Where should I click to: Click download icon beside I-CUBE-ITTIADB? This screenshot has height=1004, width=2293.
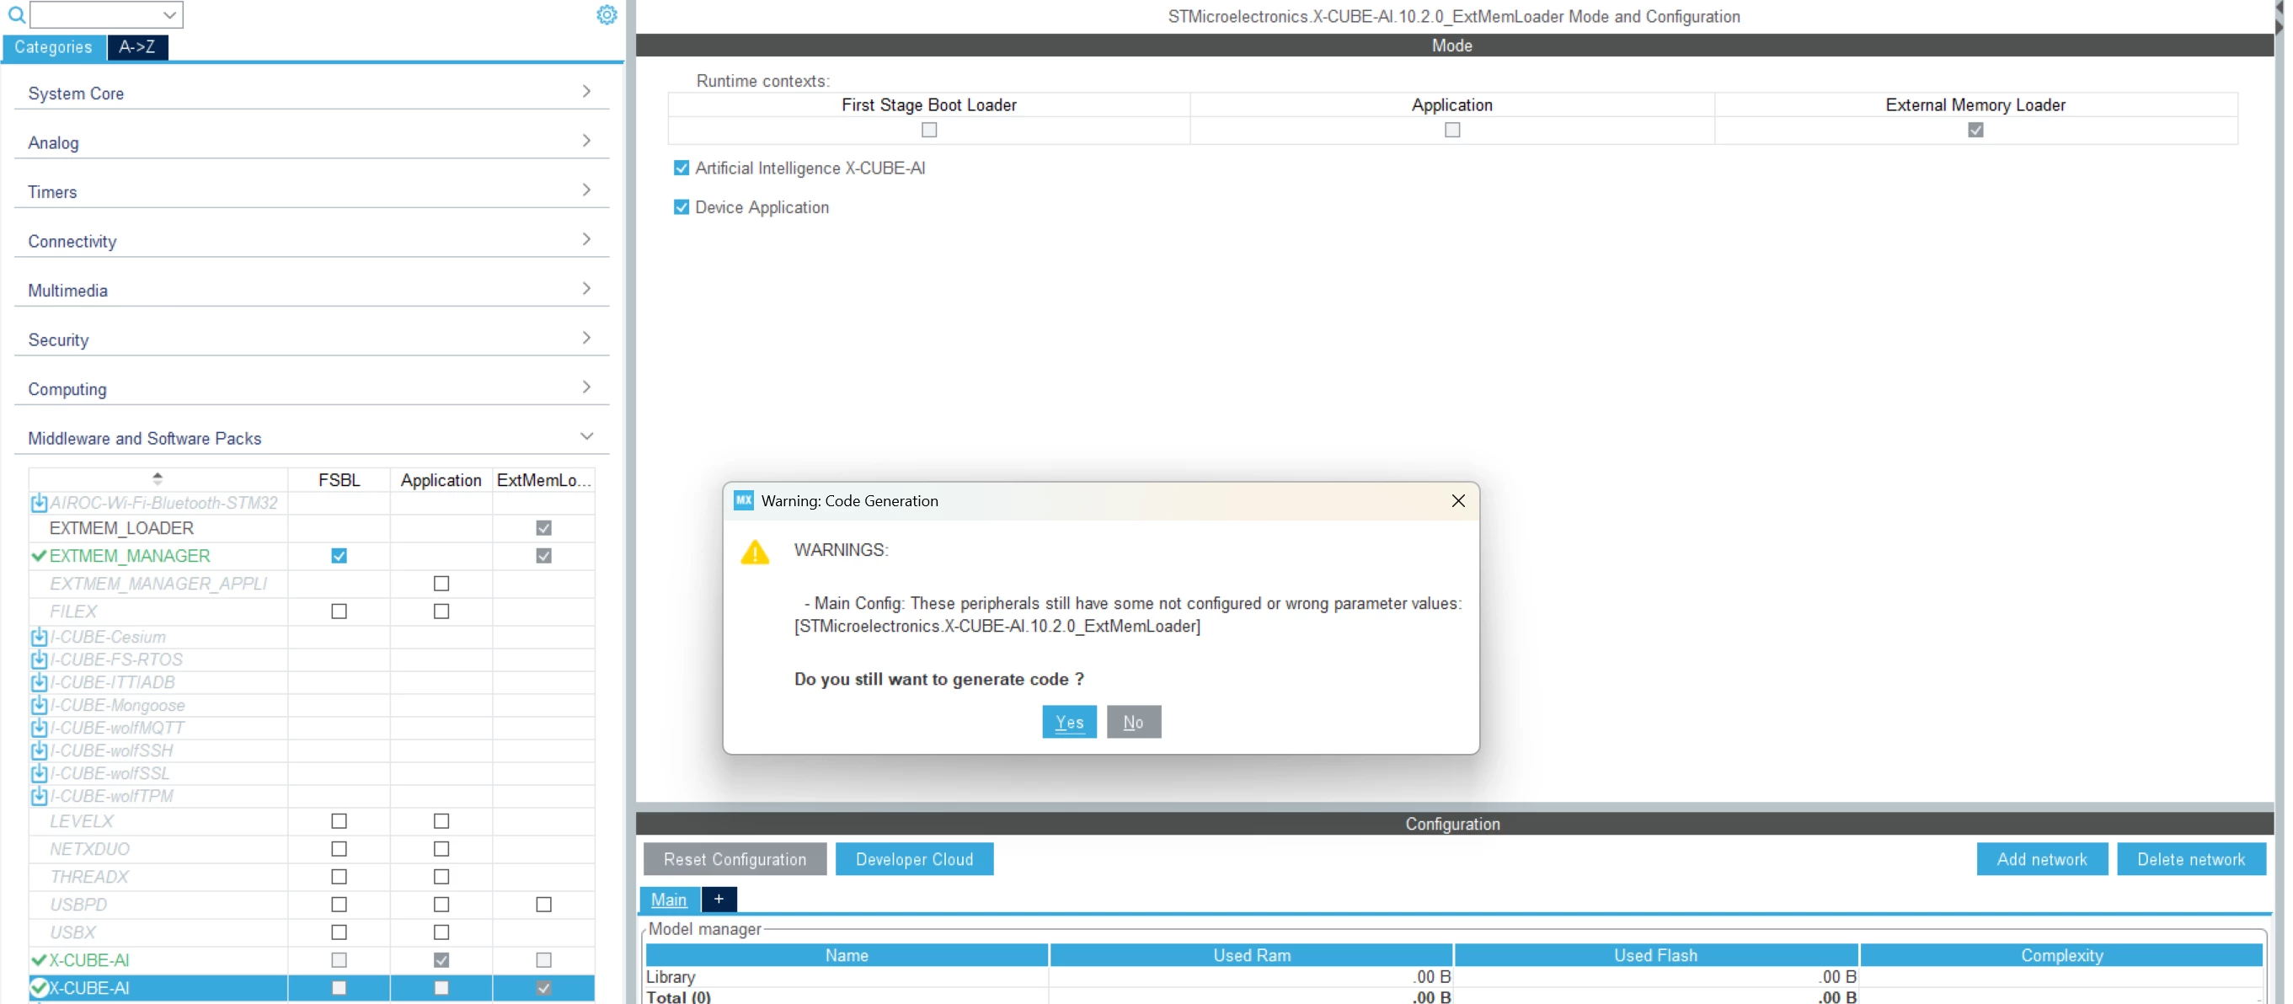[x=39, y=683]
